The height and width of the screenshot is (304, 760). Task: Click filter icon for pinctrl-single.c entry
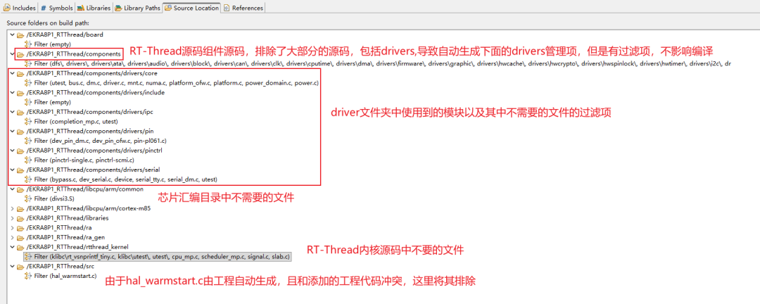point(28,160)
